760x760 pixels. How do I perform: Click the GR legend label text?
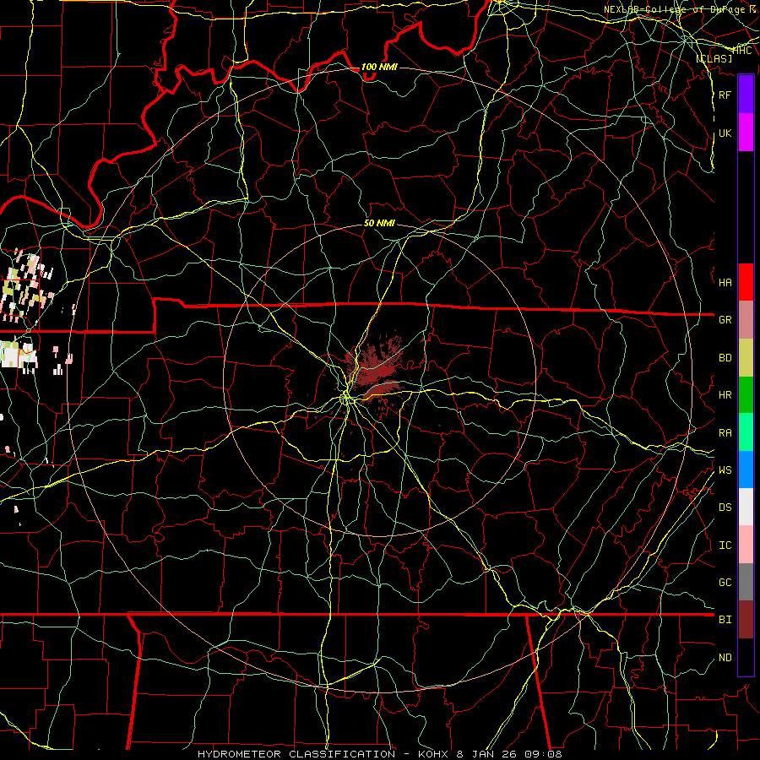(x=725, y=319)
